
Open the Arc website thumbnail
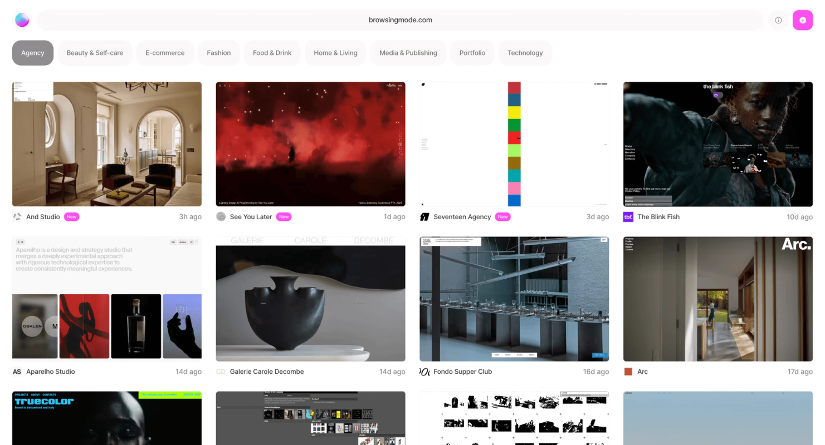coord(718,299)
